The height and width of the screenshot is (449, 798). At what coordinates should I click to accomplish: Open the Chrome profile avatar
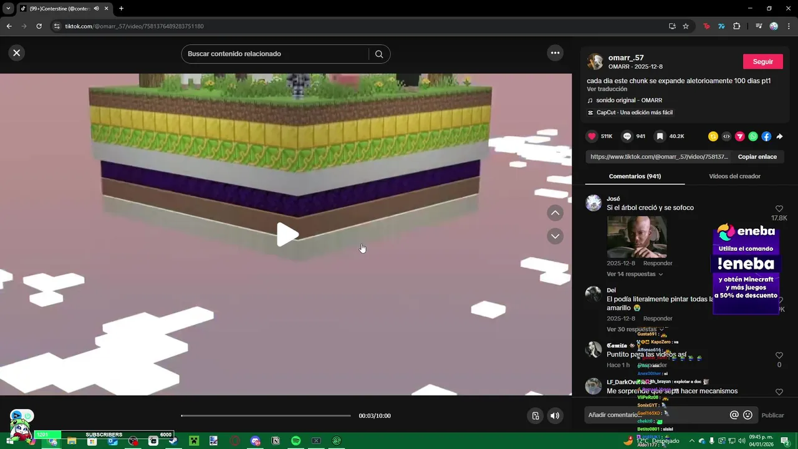pos(774,26)
